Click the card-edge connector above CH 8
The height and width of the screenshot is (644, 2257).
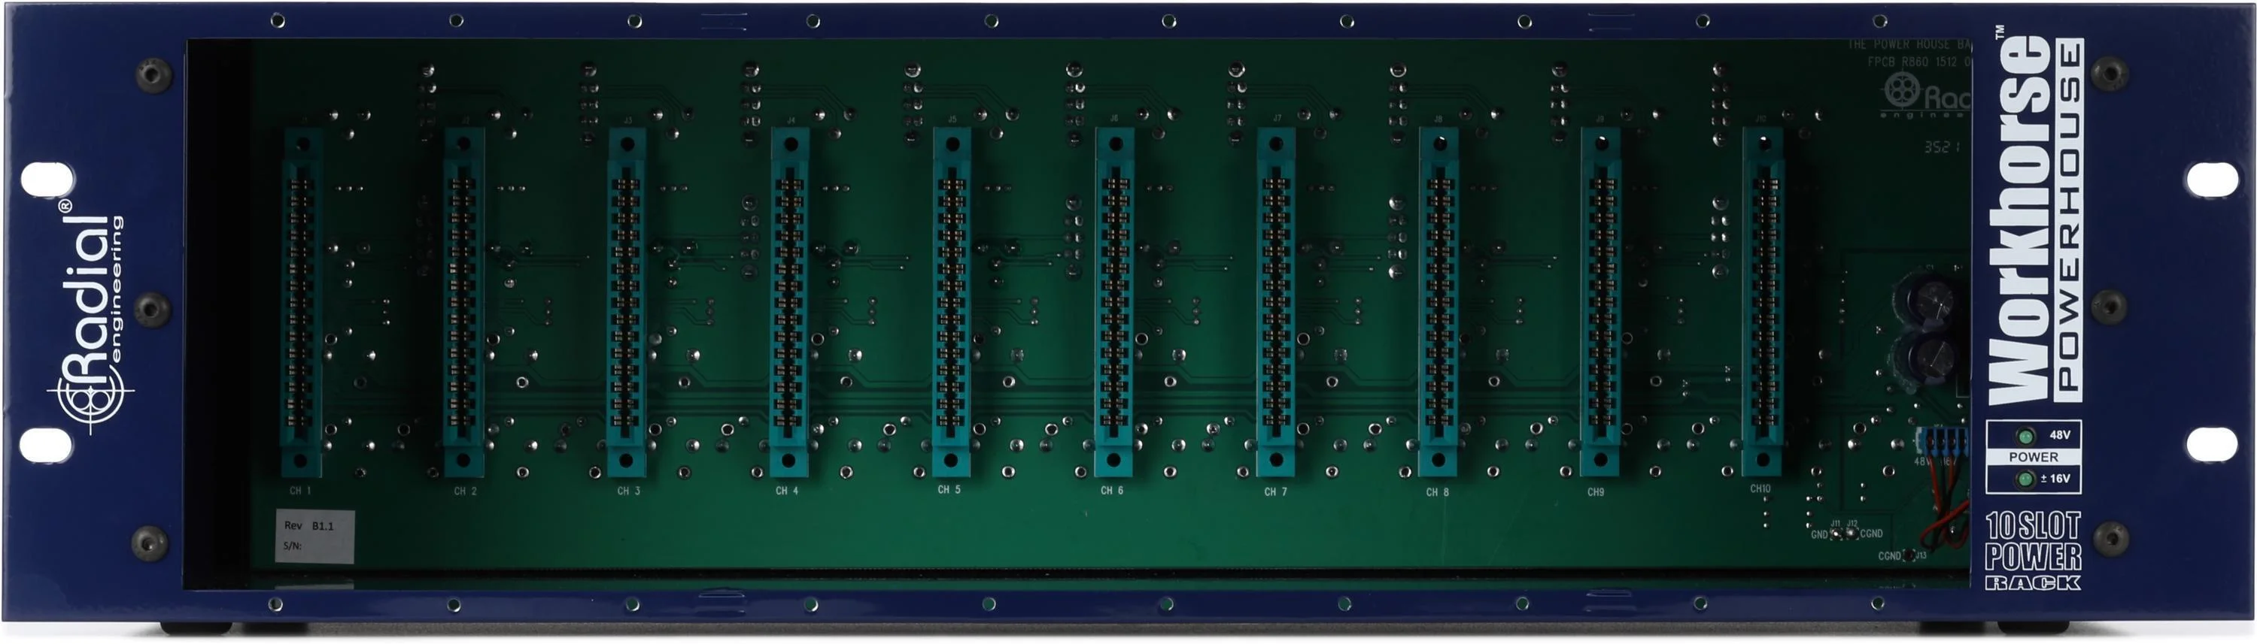[x=1438, y=302]
